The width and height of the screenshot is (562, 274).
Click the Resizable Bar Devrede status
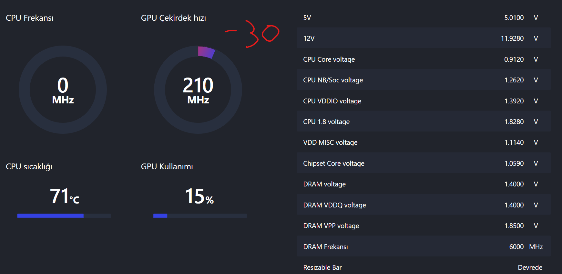(x=530, y=267)
